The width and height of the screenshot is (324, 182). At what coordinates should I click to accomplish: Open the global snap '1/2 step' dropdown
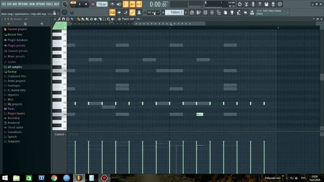click(153, 12)
